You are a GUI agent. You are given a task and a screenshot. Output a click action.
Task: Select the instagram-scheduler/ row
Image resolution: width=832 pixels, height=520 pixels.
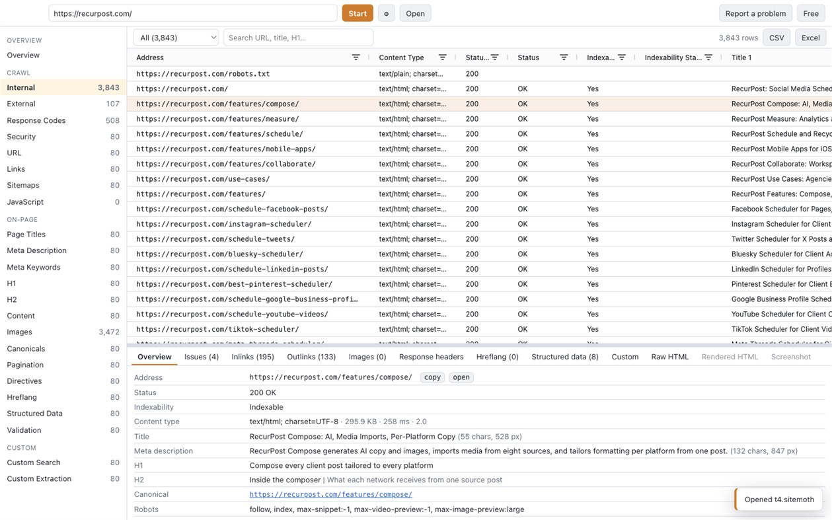480,224
